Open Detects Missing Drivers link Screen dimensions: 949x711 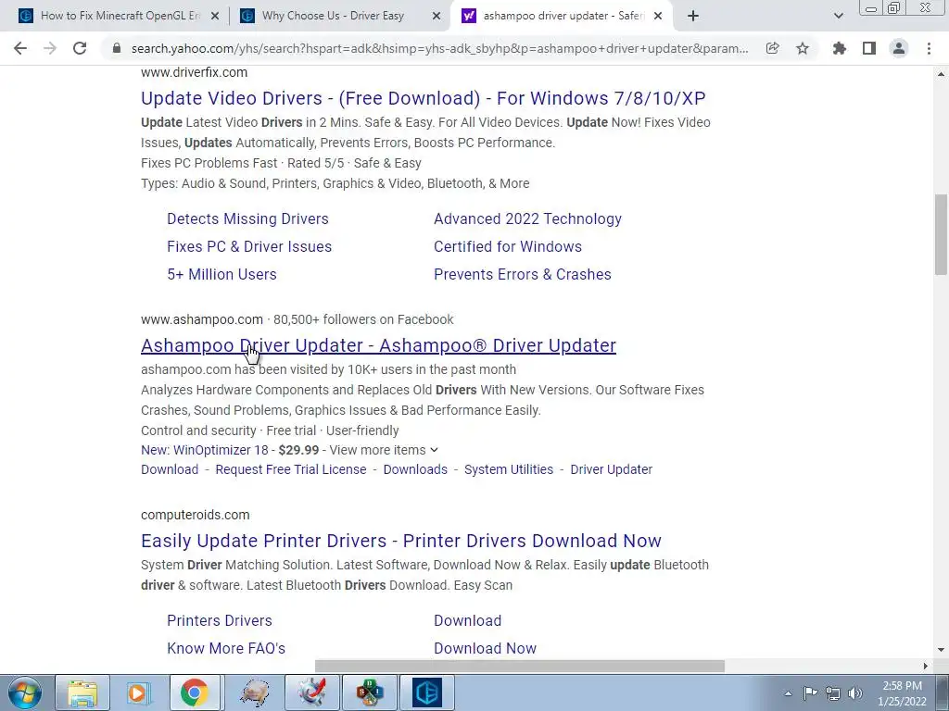(247, 218)
